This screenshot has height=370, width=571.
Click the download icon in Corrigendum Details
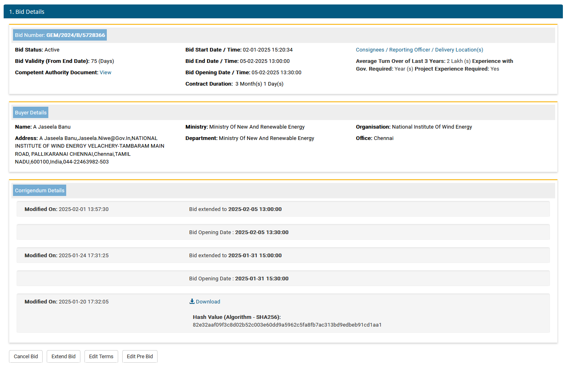[x=192, y=301]
